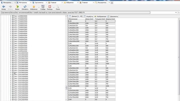Sort by the Длина [мм] column header
180x101 pixels.
[90, 19]
